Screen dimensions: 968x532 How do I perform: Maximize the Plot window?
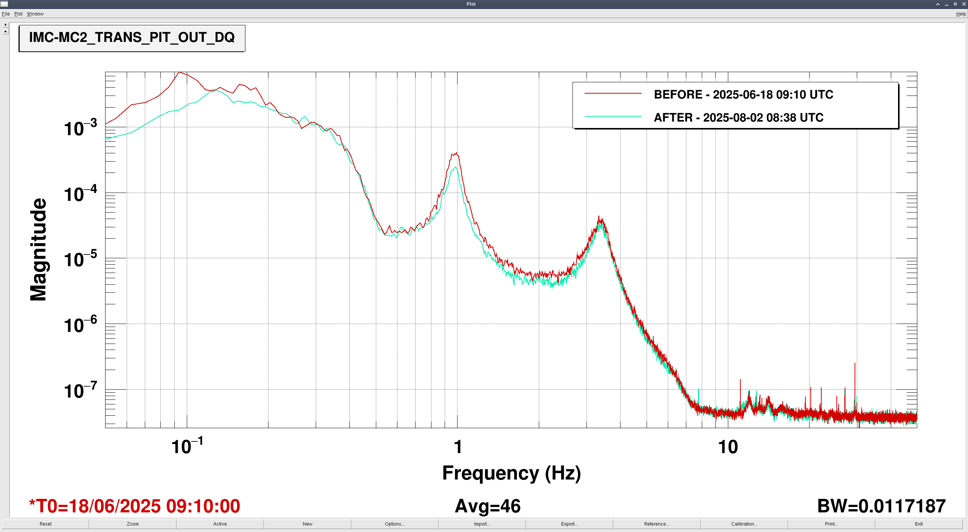[x=955, y=4]
